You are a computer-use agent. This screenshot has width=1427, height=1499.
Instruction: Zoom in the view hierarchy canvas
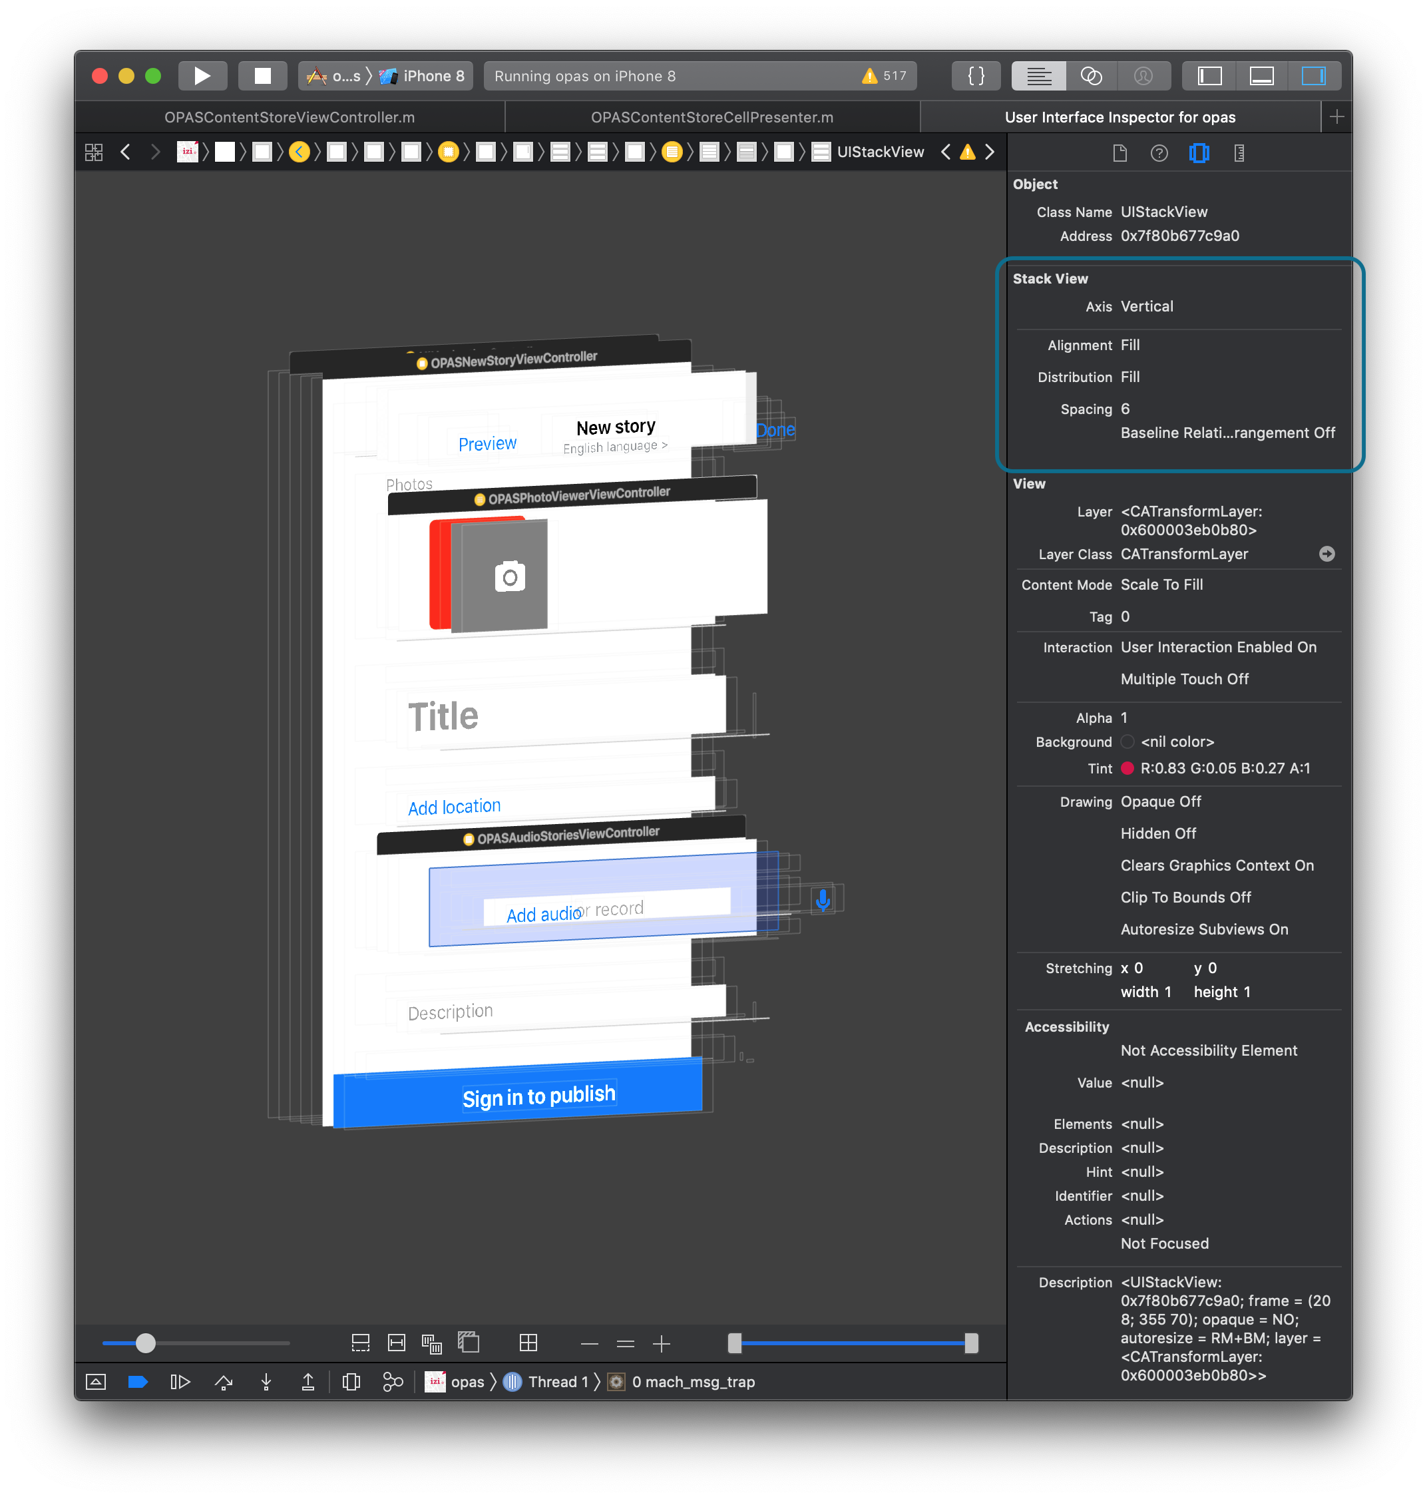coord(661,1344)
